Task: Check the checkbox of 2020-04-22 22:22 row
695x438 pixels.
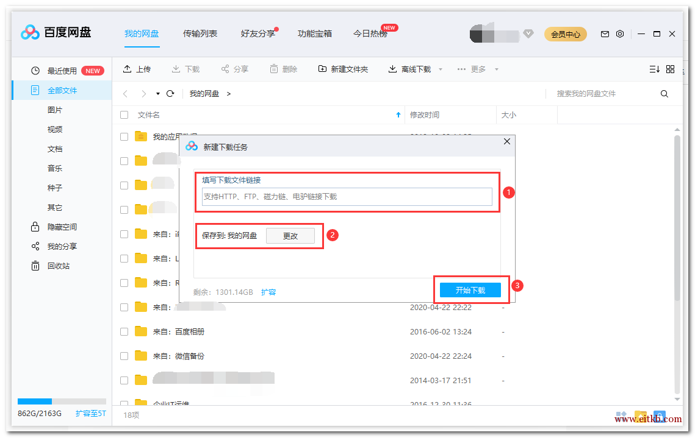Action: [124, 307]
